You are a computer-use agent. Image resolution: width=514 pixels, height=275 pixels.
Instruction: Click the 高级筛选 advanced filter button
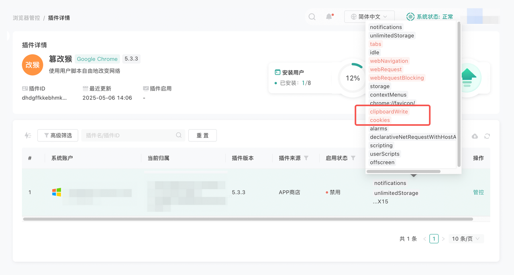57,135
